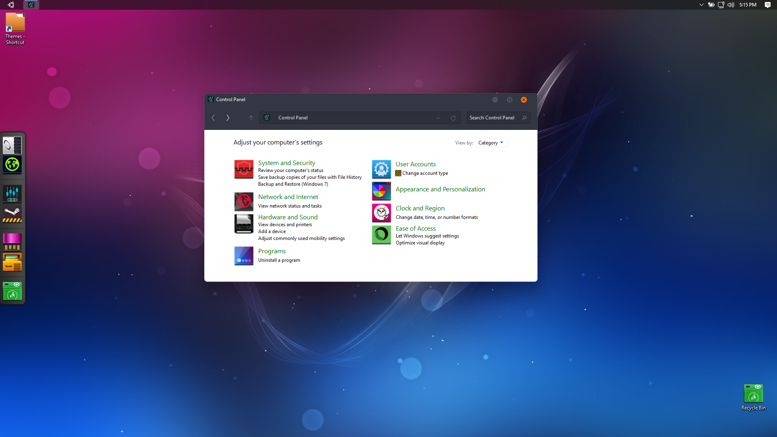Click Uninstall a program link
The width and height of the screenshot is (777, 437).
click(x=279, y=260)
